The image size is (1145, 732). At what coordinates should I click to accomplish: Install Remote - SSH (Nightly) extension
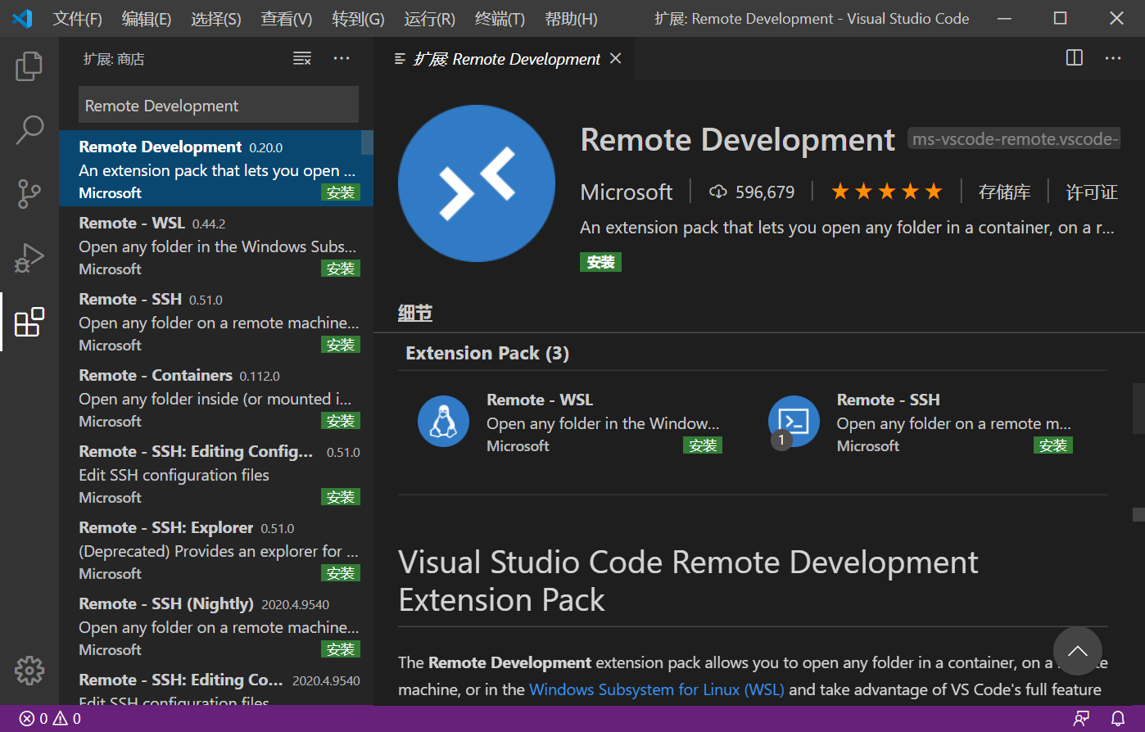point(341,650)
